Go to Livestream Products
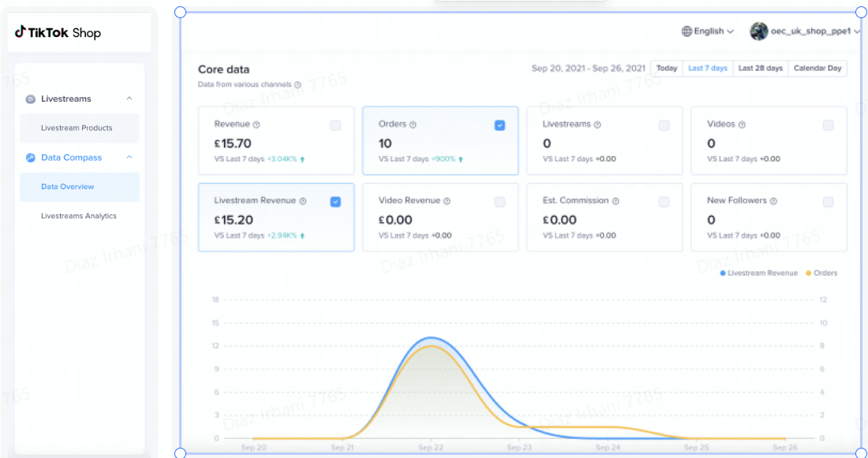The image size is (868, 458). (77, 128)
